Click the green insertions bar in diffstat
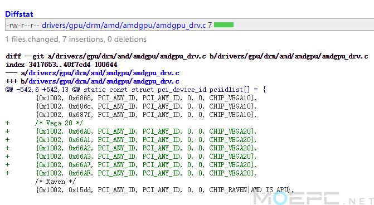Screen dimensions: 374x205 [224, 25]
